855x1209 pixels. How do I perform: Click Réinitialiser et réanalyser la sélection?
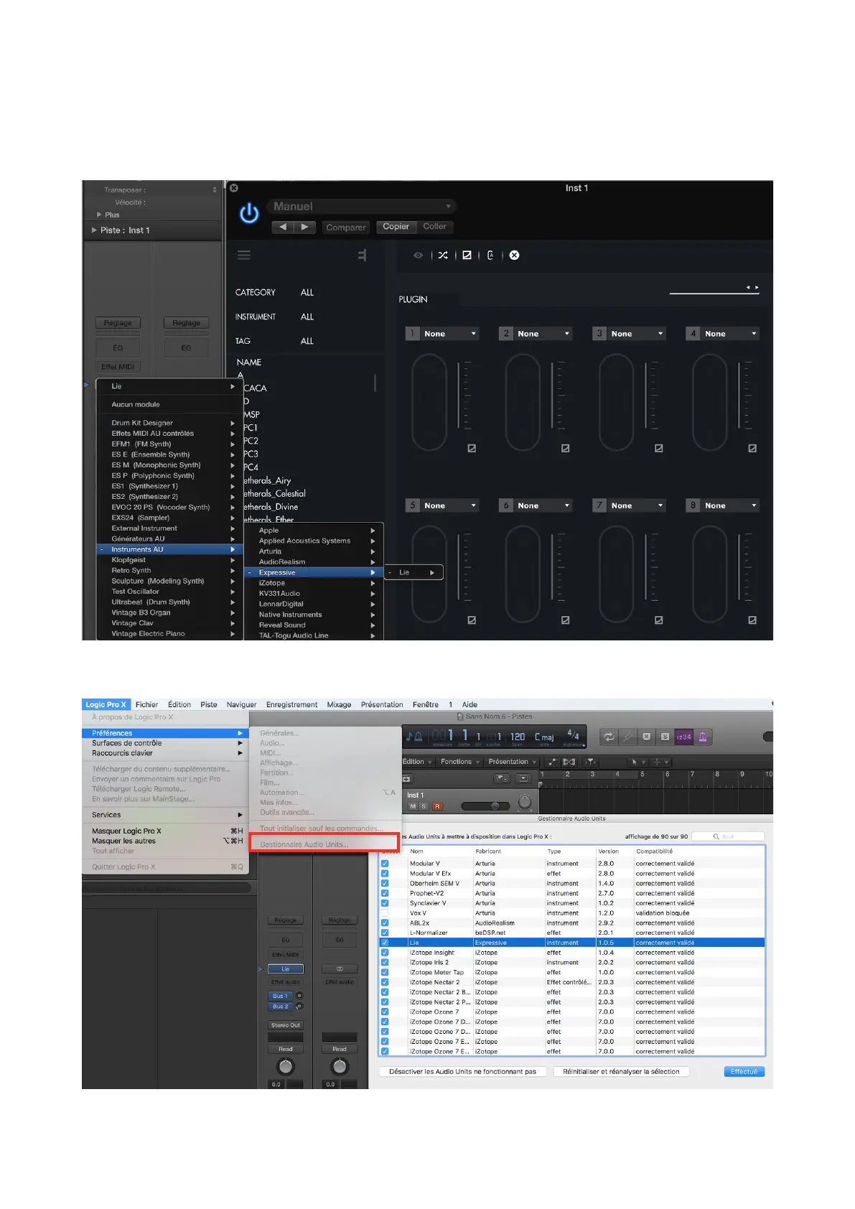click(x=621, y=1071)
